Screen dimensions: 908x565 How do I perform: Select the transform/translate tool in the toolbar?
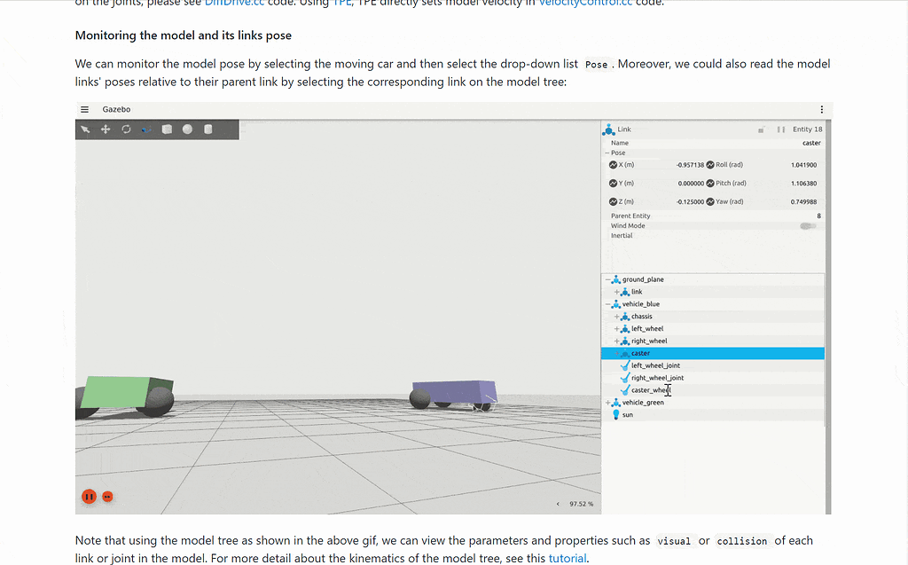pos(106,129)
